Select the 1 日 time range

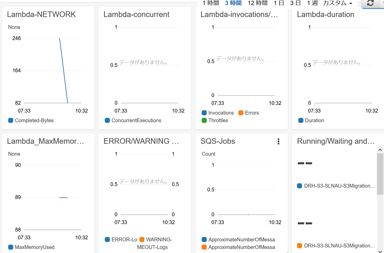(279, 3)
